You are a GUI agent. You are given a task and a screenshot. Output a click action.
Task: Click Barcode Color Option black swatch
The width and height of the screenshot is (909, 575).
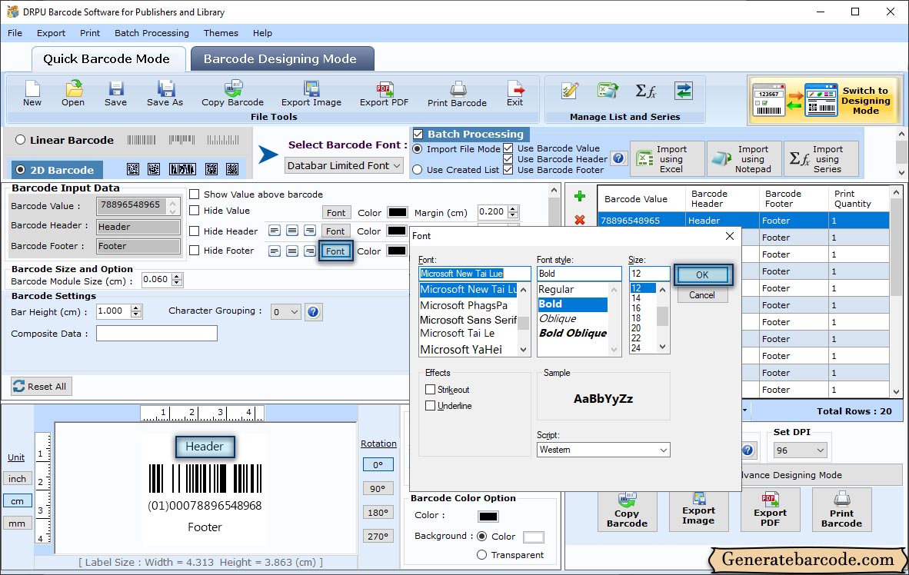[488, 517]
